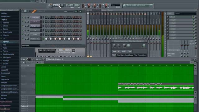Select Pattern 5 in the playlist pattern list

[x=24, y=106]
